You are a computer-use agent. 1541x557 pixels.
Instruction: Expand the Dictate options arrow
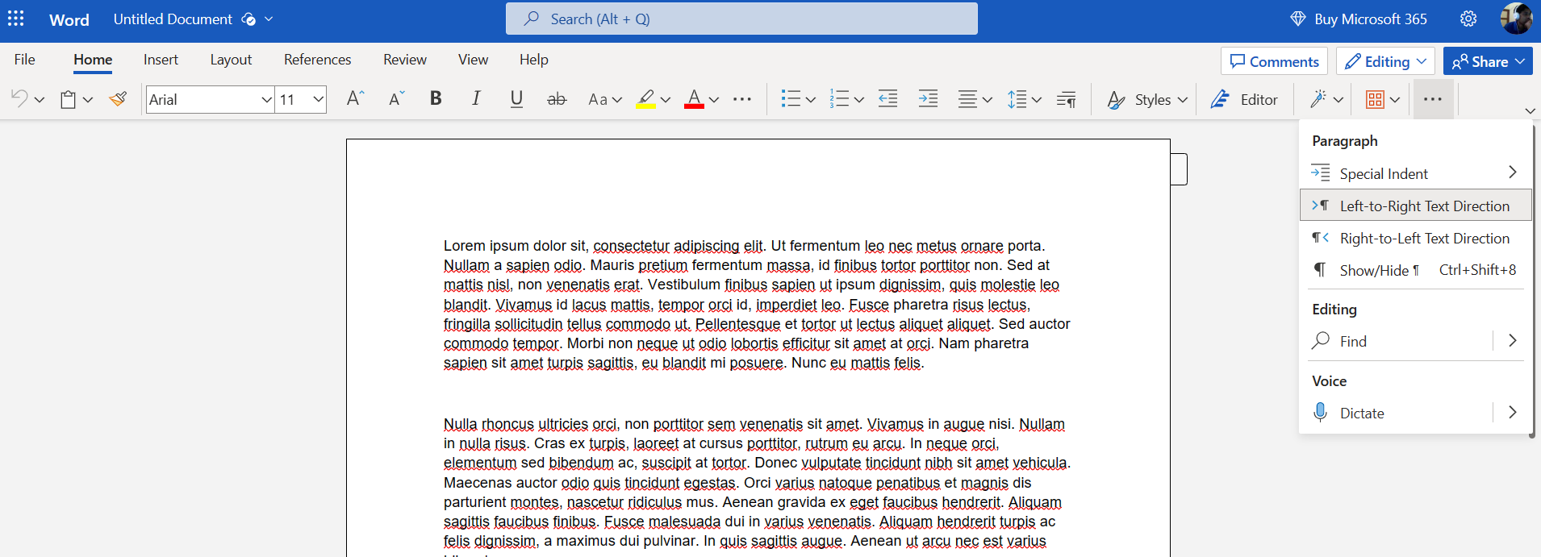[x=1513, y=413]
